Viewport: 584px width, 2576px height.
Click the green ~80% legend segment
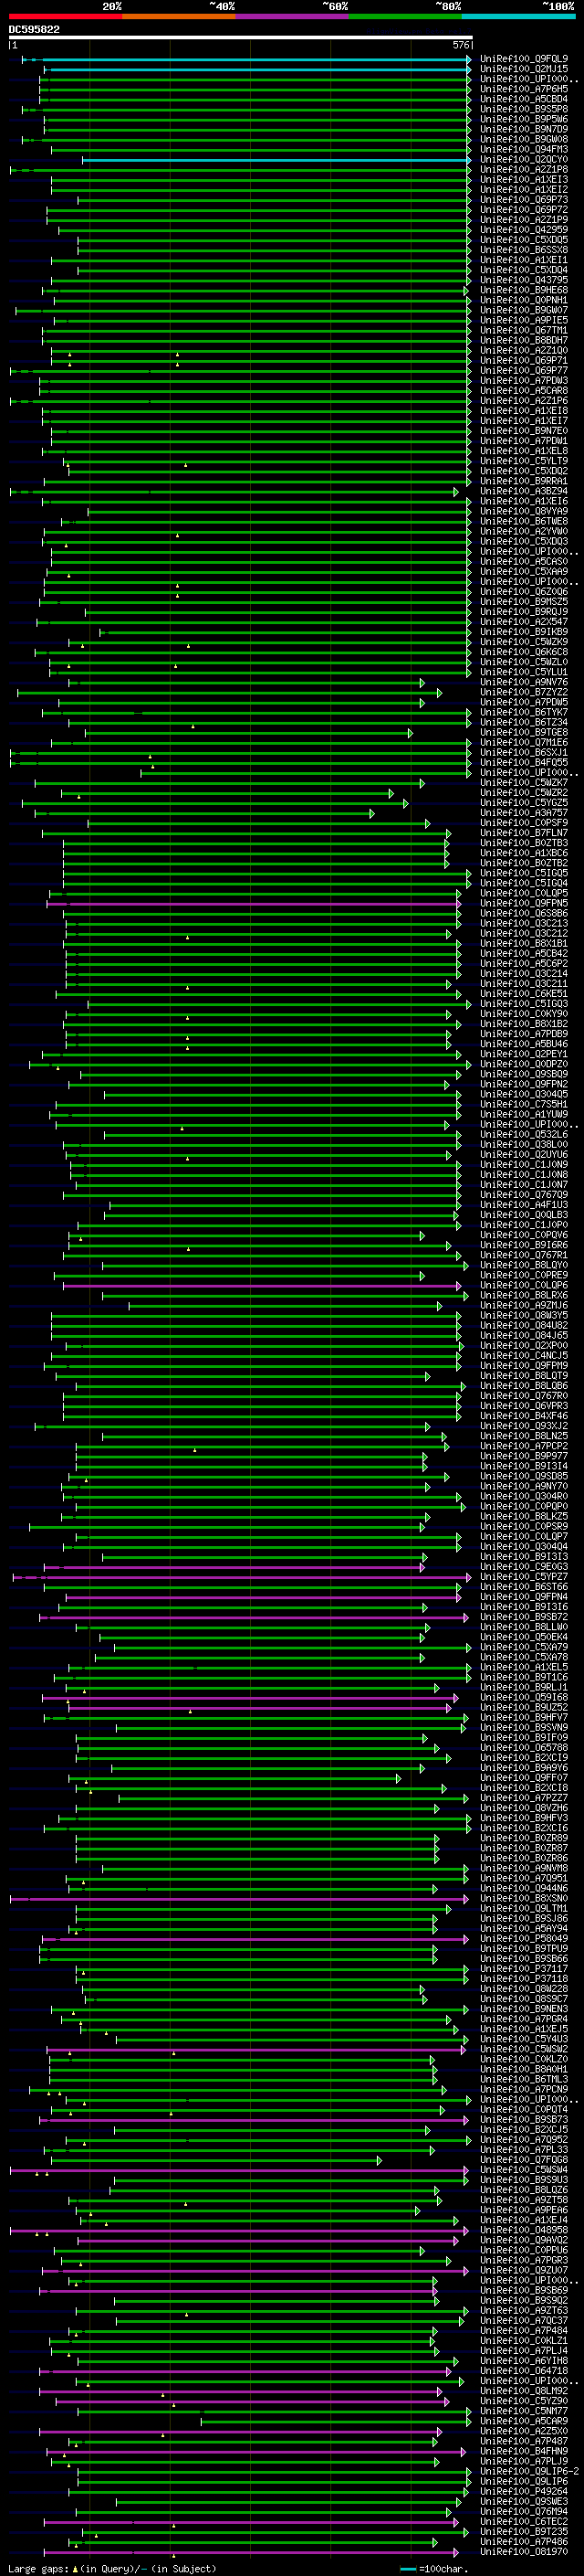405,16
